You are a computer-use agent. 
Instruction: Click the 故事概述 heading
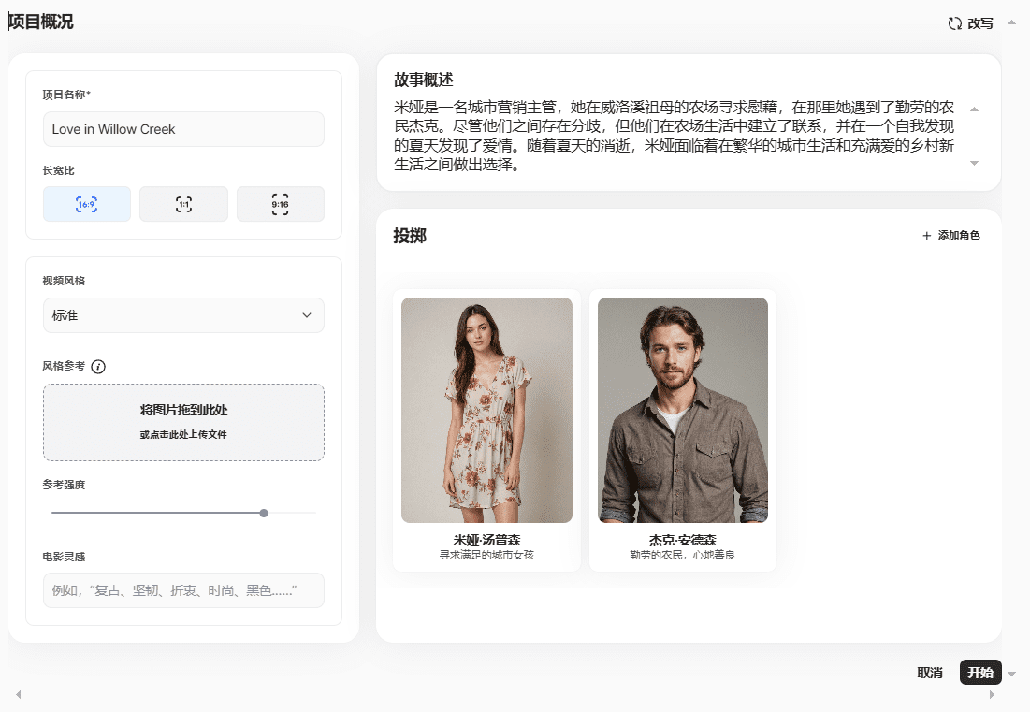(424, 80)
